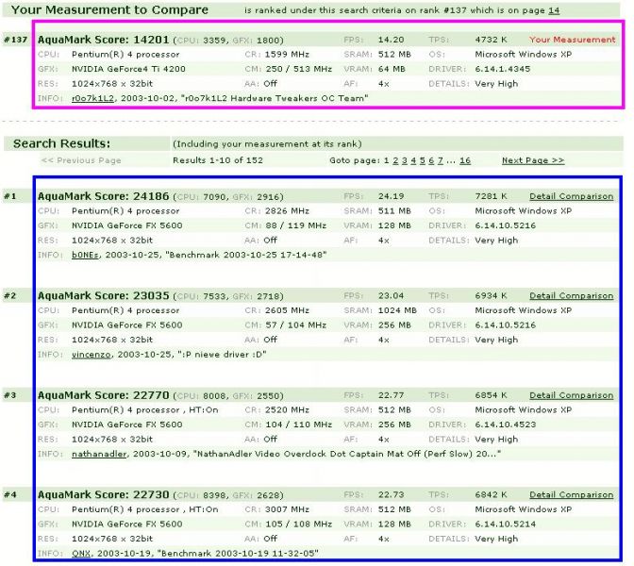Screen dimensions: 634x566
Task: Select AquaMark Score: 14201 heading
Action: (x=103, y=40)
